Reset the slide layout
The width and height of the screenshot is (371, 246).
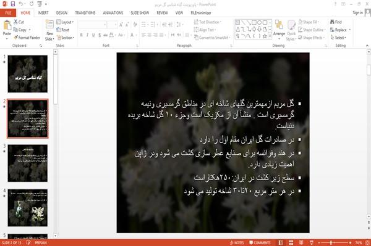click(x=63, y=30)
